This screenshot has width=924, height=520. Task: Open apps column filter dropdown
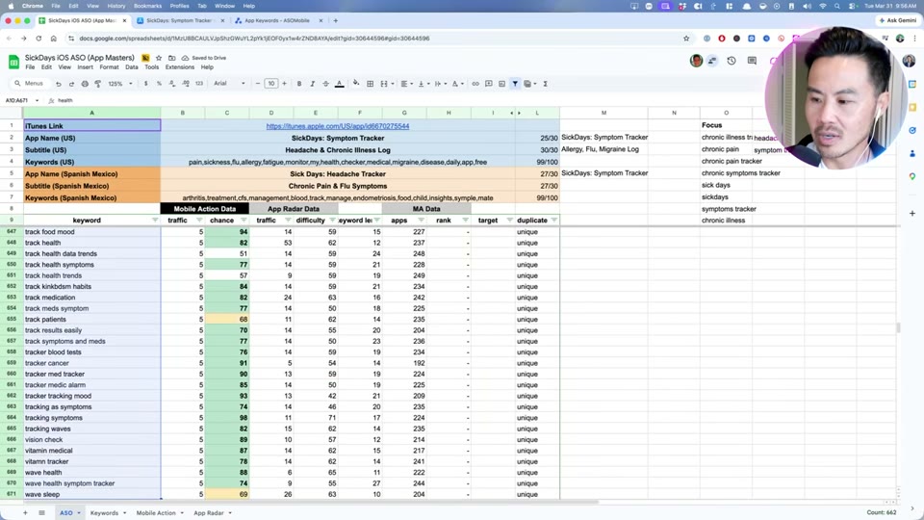(422, 221)
